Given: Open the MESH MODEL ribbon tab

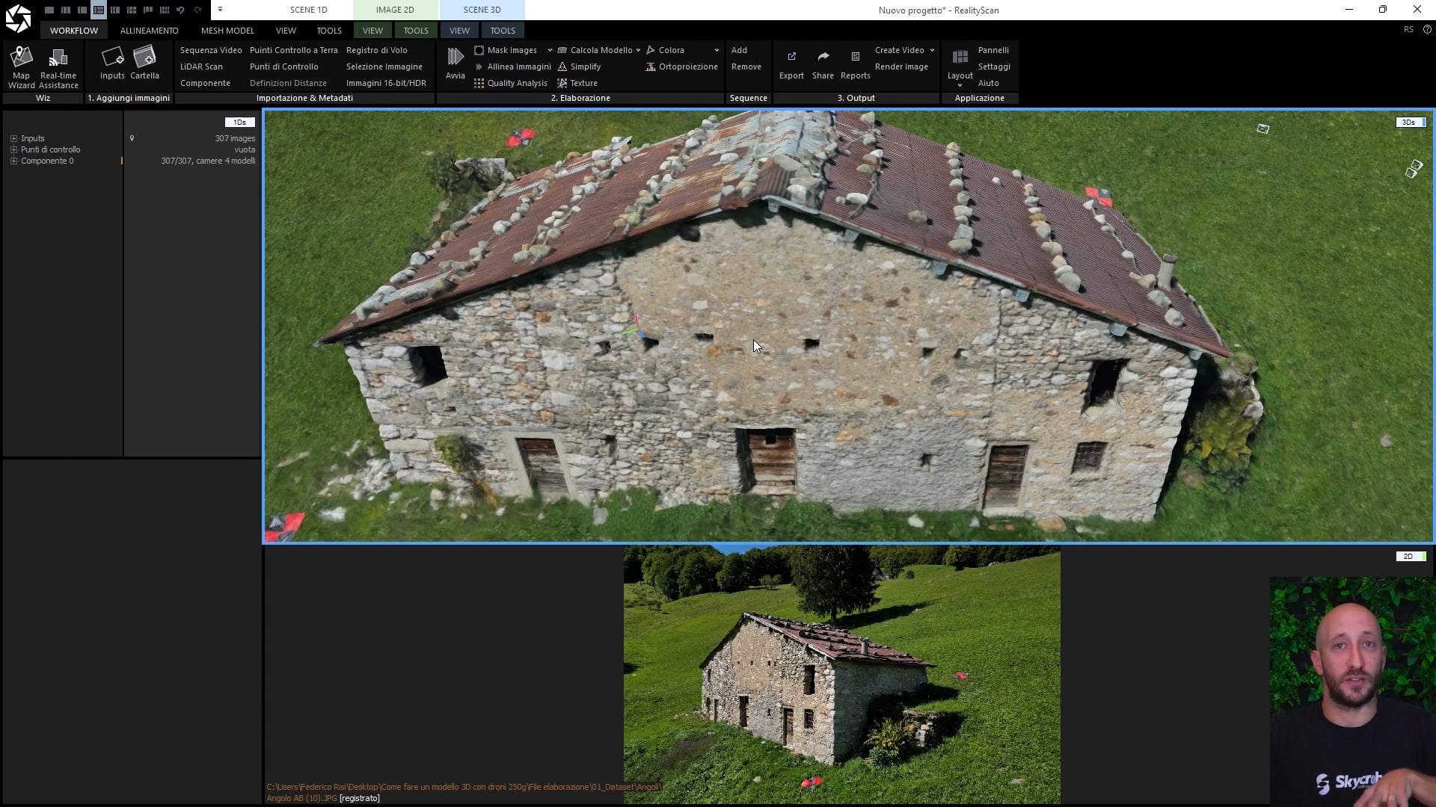Looking at the screenshot, I should click(x=227, y=31).
